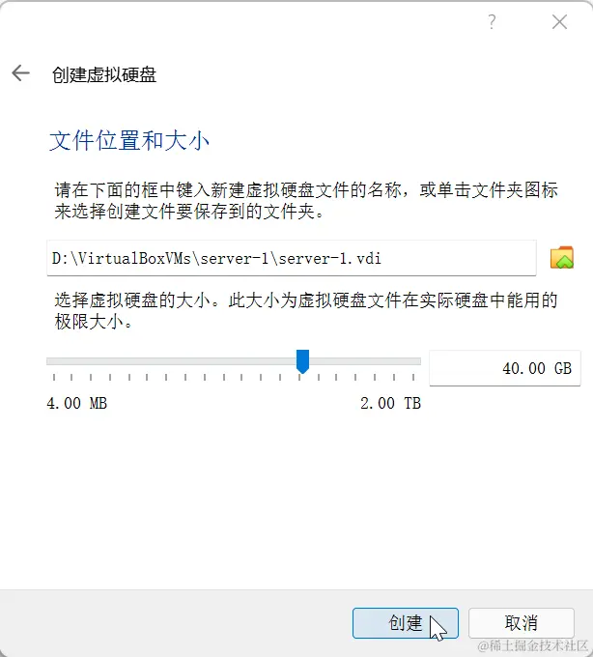The image size is (593, 657).
Task: Click the 2.00 TB maximum label
Action: 390,403
